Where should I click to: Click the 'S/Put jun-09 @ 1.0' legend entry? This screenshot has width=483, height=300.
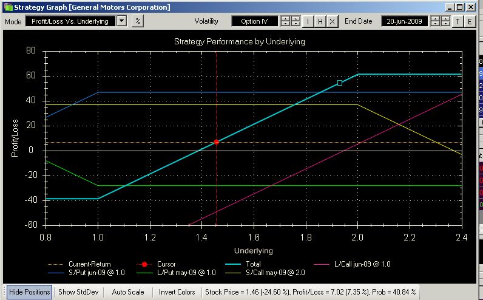tap(86, 273)
